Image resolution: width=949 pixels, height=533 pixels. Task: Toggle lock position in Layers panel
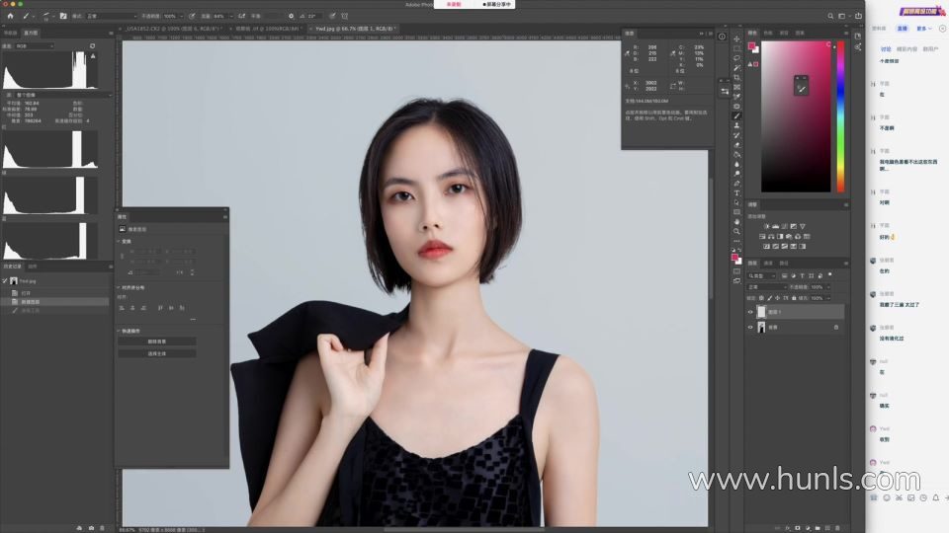(778, 298)
